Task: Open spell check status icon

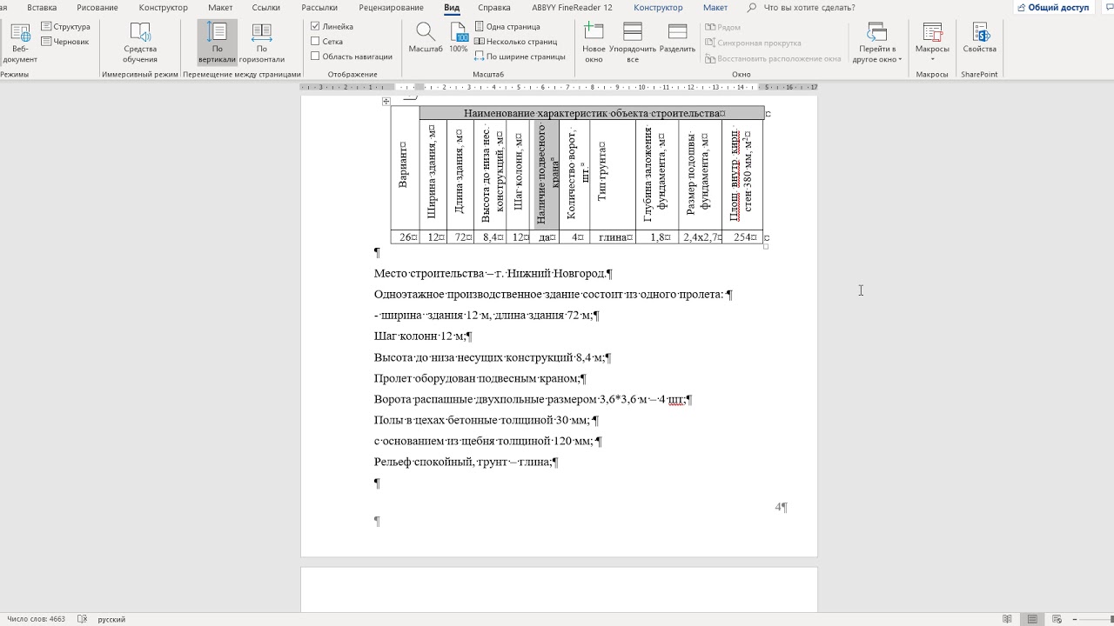Action: pyautogui.click(x=82, y=619)
